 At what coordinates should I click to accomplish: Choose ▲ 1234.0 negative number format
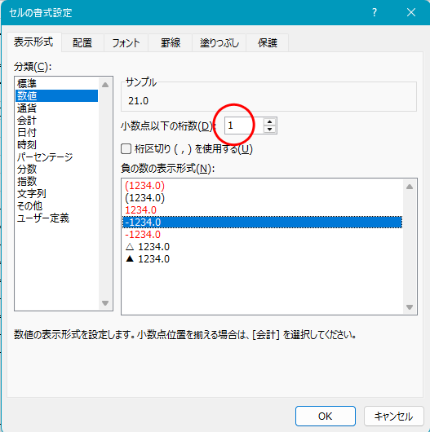(x=148, y=259)
